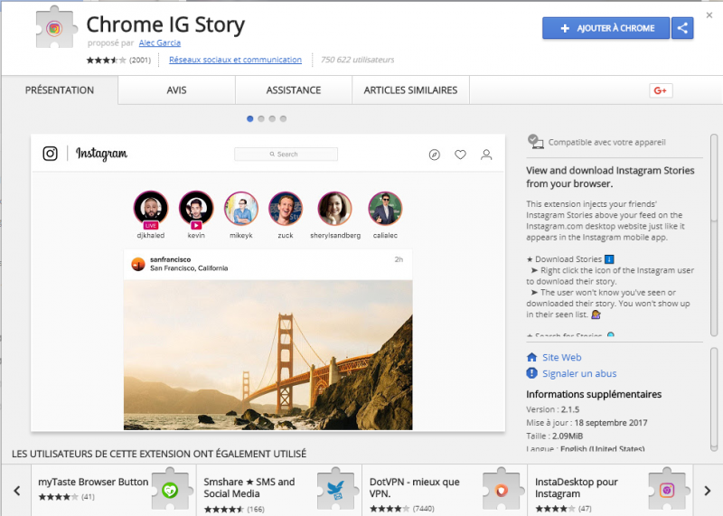Go to Articles similaires tab
This screenshot has width=723, height=516.
[x=410, y=90]
